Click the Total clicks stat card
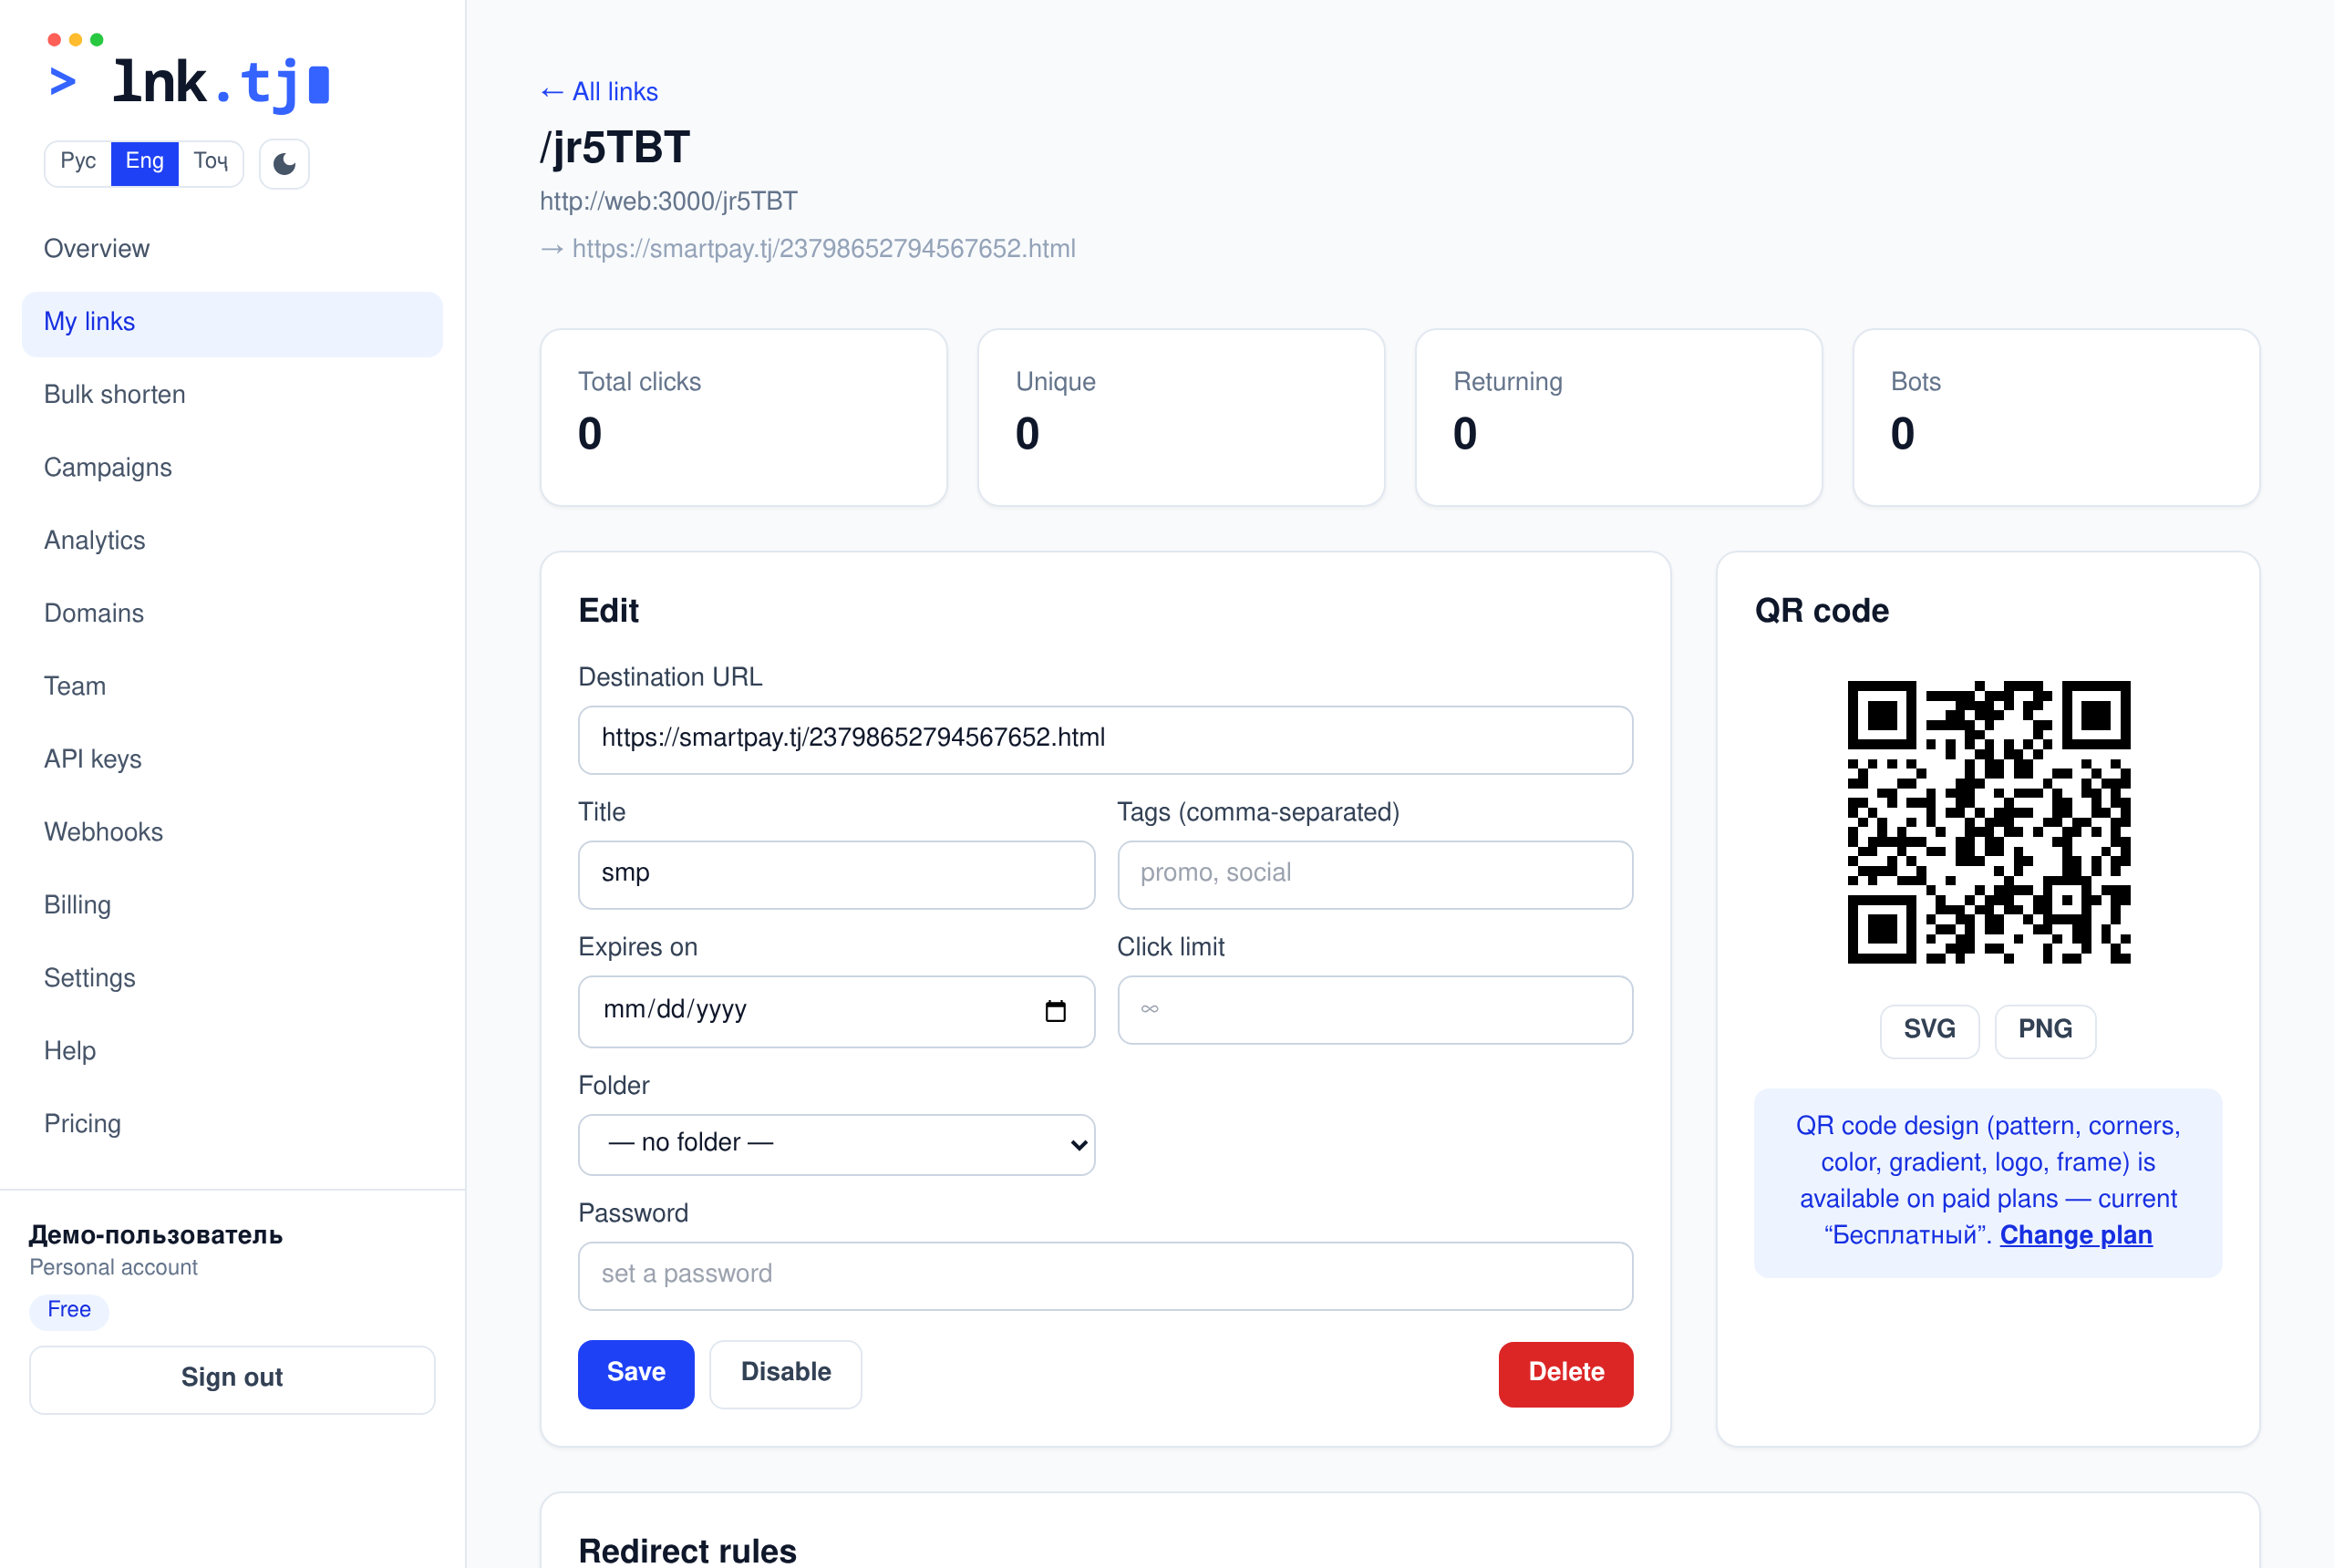 (x=743, y=418)
